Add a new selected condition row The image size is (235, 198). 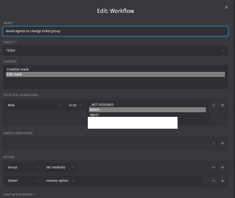tap(222, 105)
